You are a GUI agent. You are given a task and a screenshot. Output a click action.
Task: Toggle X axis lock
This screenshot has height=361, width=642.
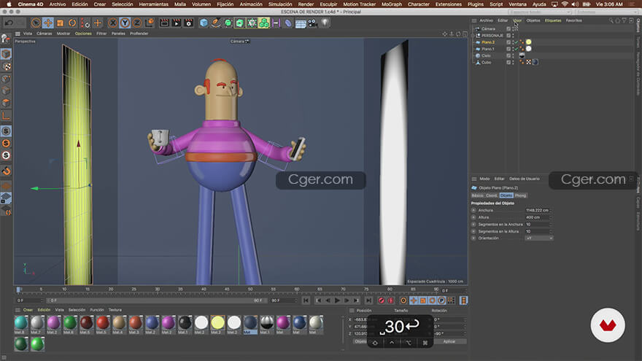coord(113,23)
